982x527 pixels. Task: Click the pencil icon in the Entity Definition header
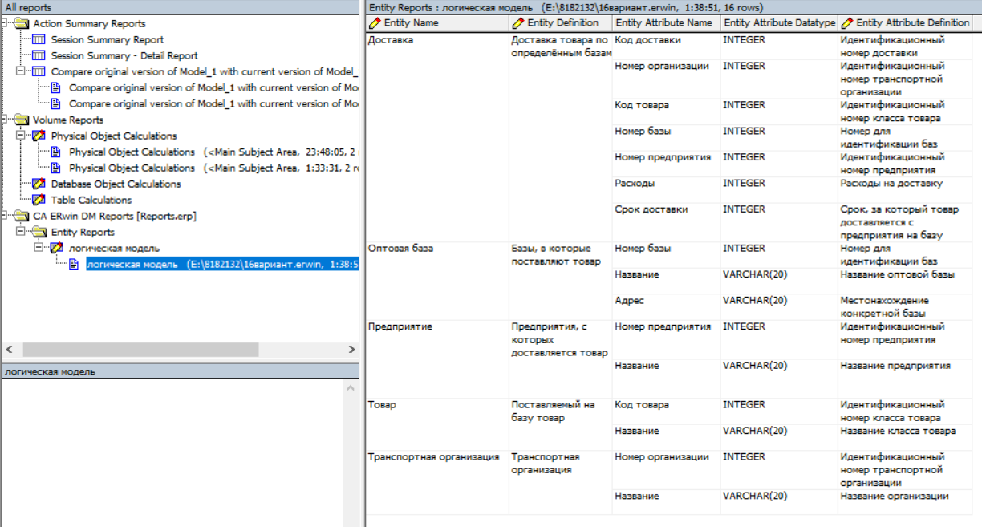click(x=518, y=23)
